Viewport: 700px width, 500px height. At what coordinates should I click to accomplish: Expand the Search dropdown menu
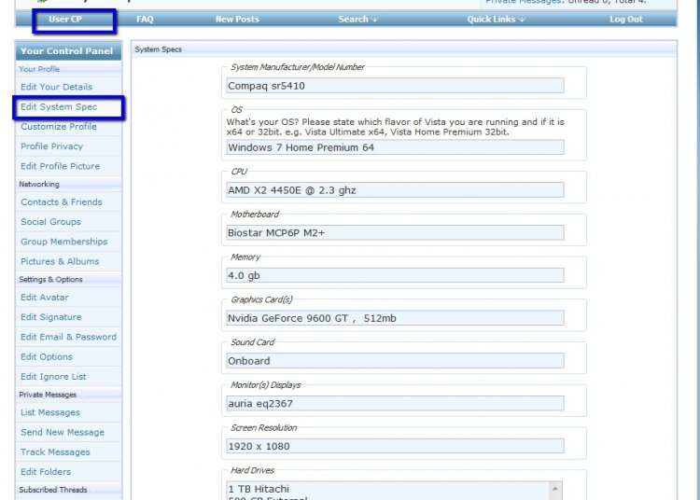pyautogui.click(x=358, y=20)
